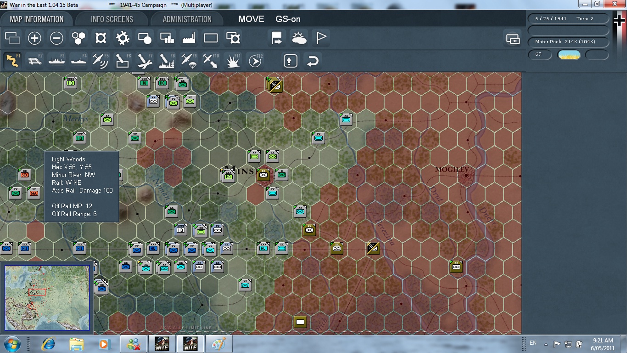Click the rectangle-with-bars toolbar icon

coord(167,38)
